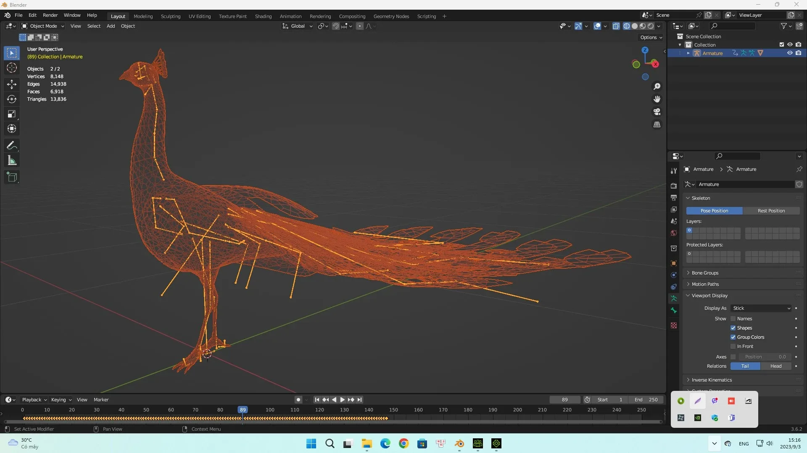Open the Scene properties tab
The width and height of the screenshot is (807, 453).
674,221
